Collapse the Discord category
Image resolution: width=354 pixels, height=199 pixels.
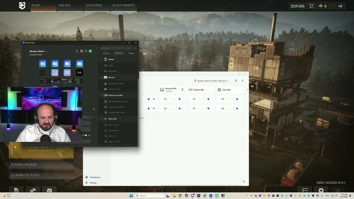[x=101, y=78]
